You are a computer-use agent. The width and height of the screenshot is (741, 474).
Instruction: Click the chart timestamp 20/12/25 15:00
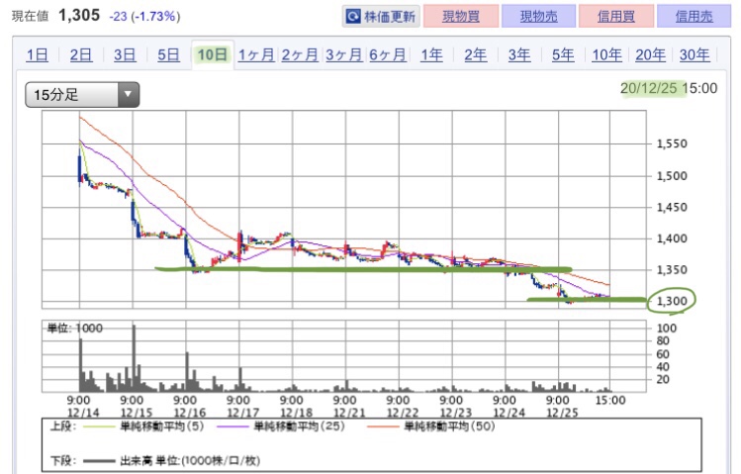click(669, 88)
